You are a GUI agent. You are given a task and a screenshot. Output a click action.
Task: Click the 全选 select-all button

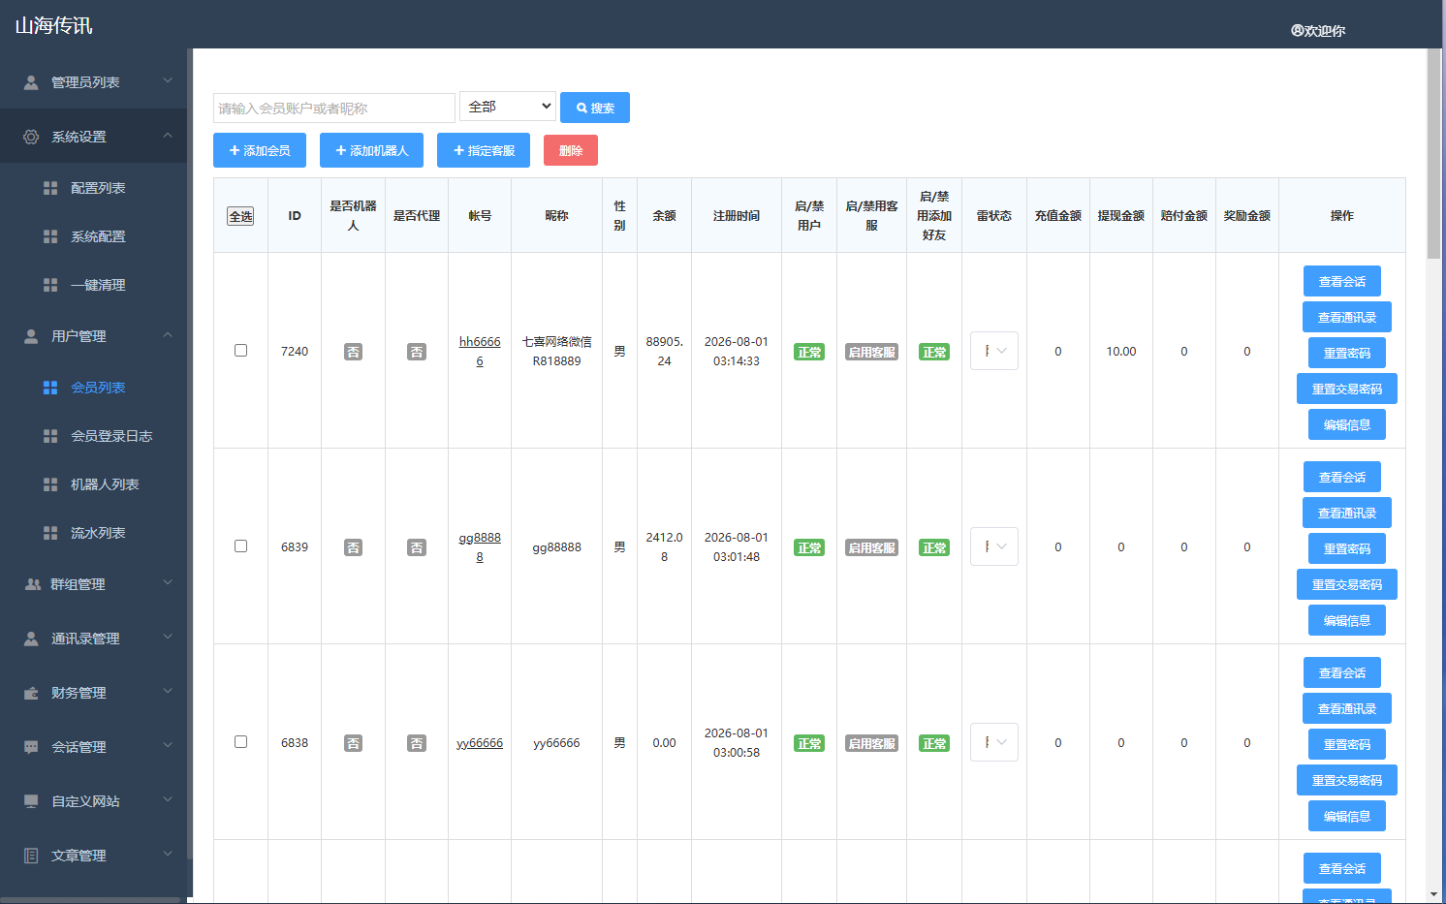(x=240, y=216)
